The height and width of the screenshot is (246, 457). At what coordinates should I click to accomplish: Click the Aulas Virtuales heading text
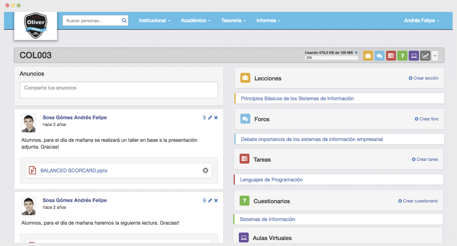click(272, 238)
